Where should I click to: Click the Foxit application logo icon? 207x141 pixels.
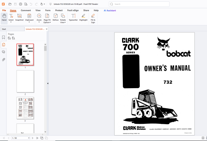(3, 4)
